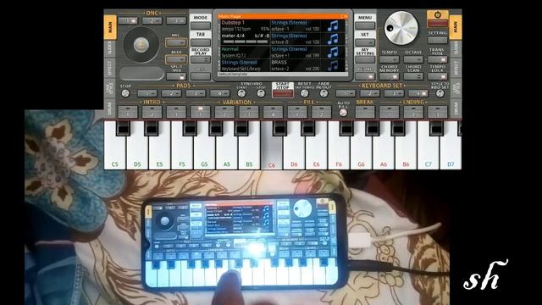Toggle the MIDI button

[176, 59]
